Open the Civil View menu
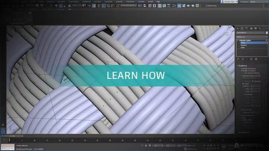Viewport: 269px width, 151px height. click(x=97, y=2)
